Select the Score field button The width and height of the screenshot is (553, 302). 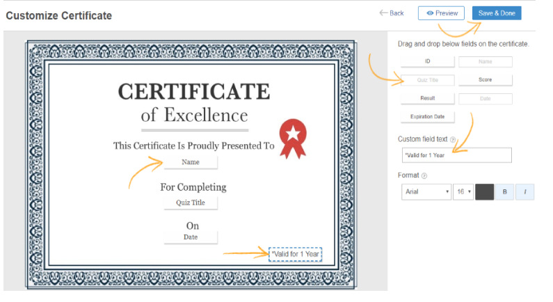pyautogui.click(x=485, y=80)
